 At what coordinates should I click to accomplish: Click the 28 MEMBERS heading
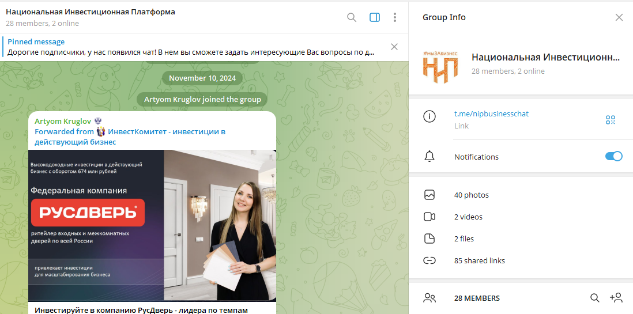(x=477, y=298)
